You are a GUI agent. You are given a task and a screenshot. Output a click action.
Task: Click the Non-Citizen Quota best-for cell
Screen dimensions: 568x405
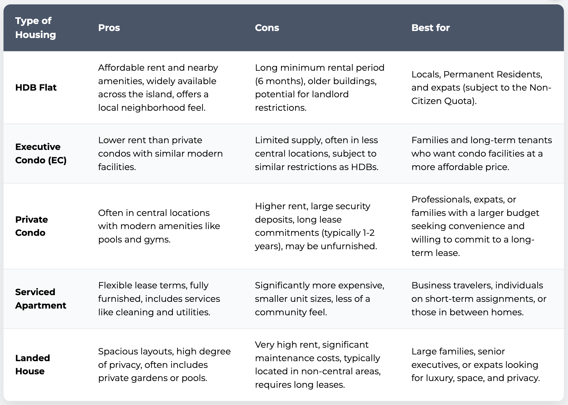click(x=481, y=87)
